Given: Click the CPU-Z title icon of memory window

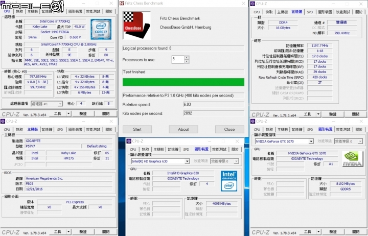Looking at the screenshot, I should coord(252,4).
